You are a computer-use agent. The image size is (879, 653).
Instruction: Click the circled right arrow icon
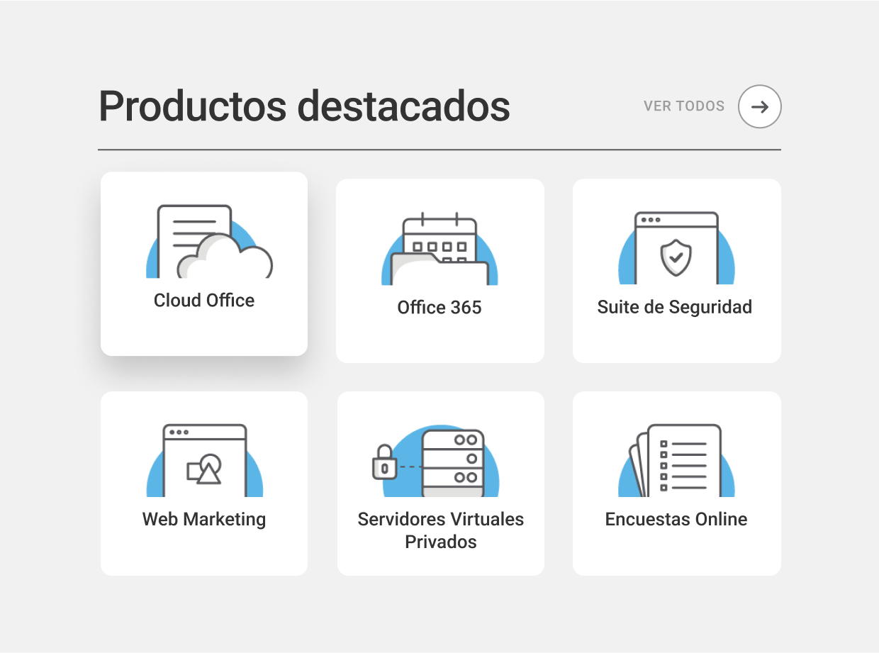coord(759,106)
